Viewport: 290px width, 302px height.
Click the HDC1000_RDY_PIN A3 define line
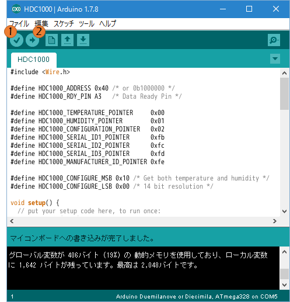tap(96, 96)
